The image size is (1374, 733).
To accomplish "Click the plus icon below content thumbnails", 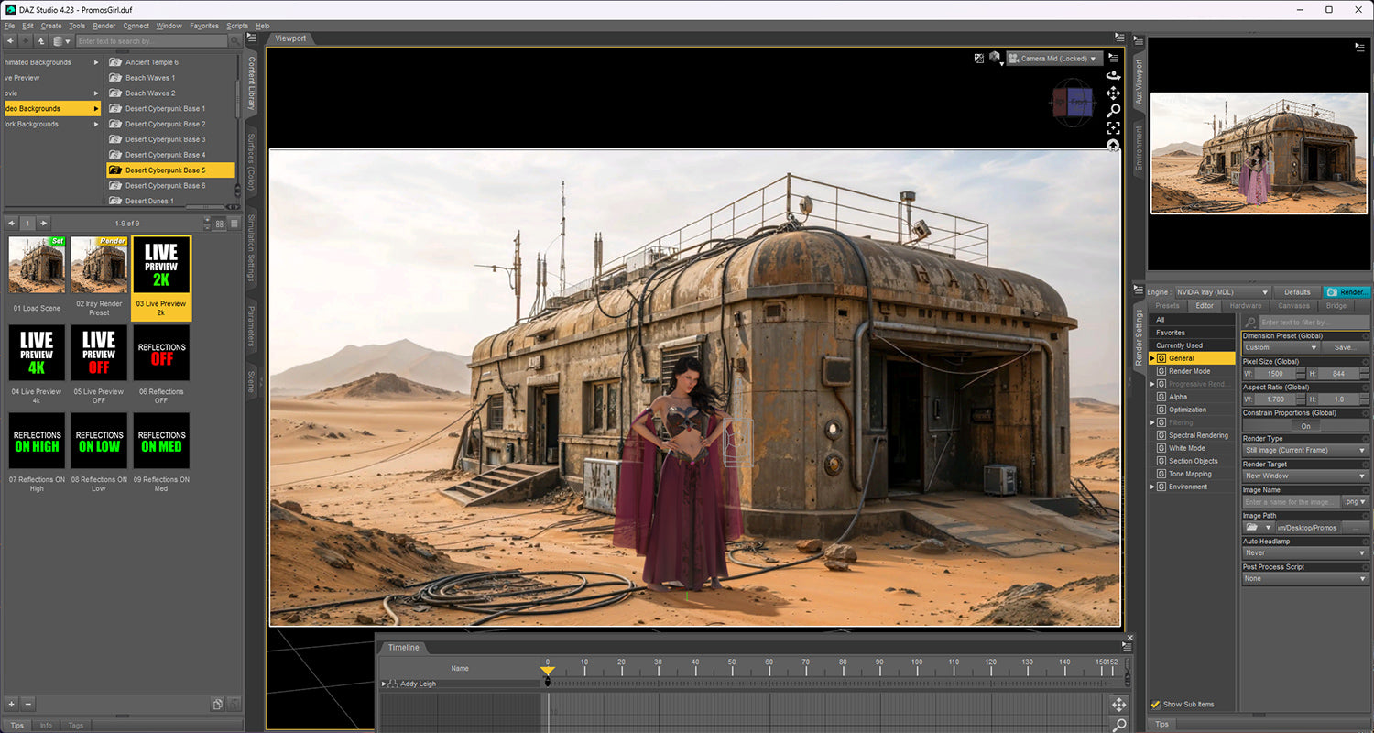I will tap(12, 704).
